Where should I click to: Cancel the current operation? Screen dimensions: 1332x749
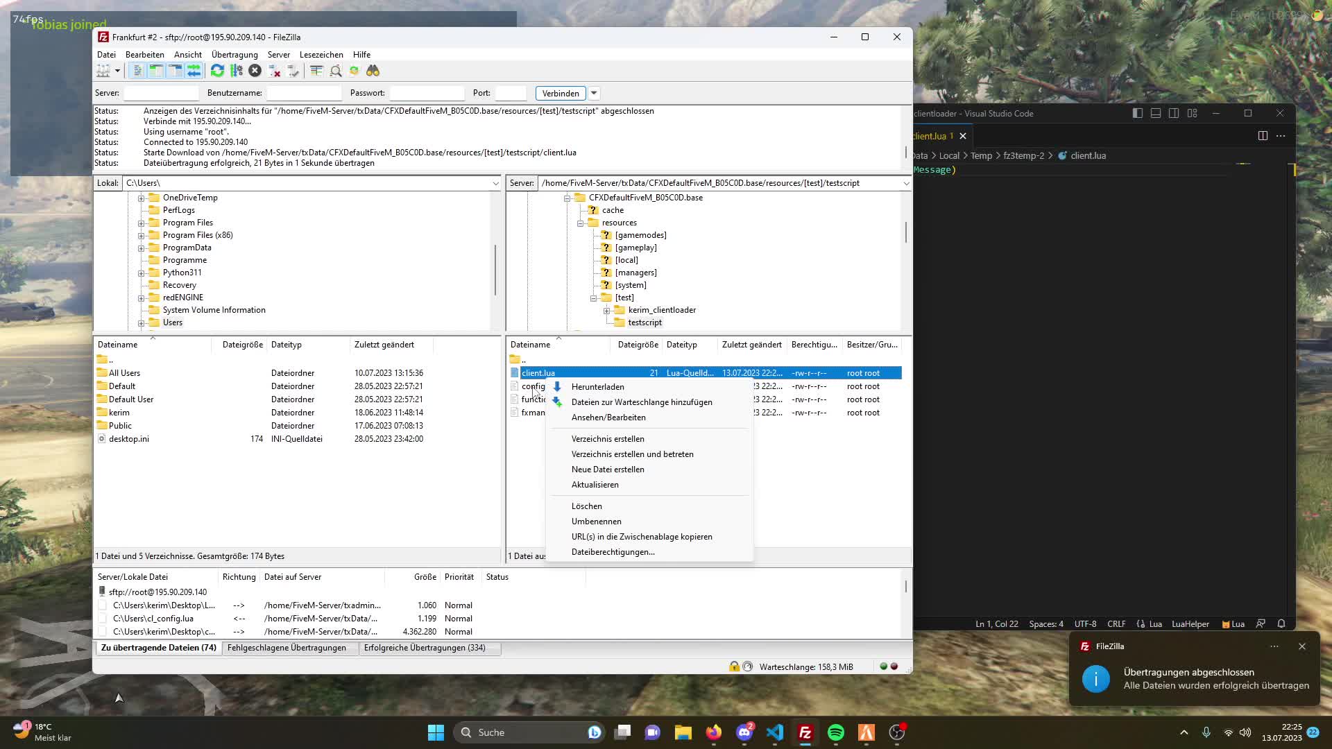tap(255, 70)
